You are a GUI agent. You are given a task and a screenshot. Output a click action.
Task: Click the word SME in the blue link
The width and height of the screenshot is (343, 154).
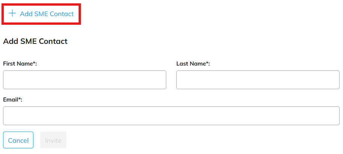pyautogui.click(x=41, y=14)
